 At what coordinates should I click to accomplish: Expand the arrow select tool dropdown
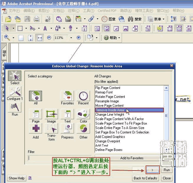click(13, 28)
